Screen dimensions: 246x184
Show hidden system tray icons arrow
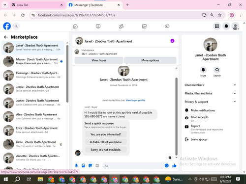tap(190, 179)
